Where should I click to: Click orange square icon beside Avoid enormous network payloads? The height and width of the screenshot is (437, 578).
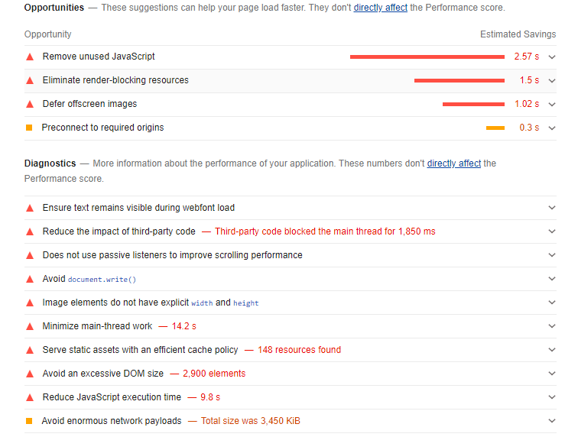[29, 421]
